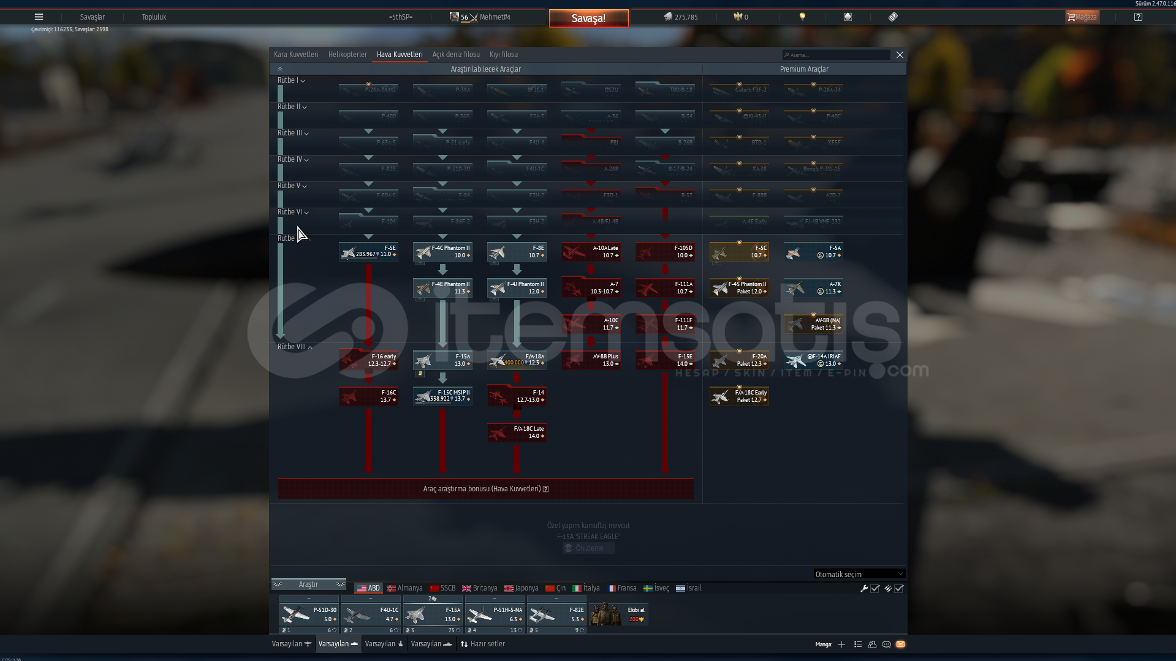Switch to Helikopterler tab
1176x661 pixels.
347,55
